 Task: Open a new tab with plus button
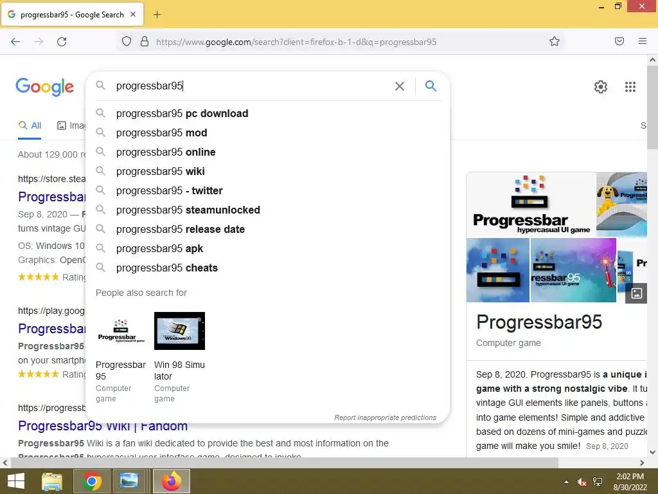(x=157, y=15)
